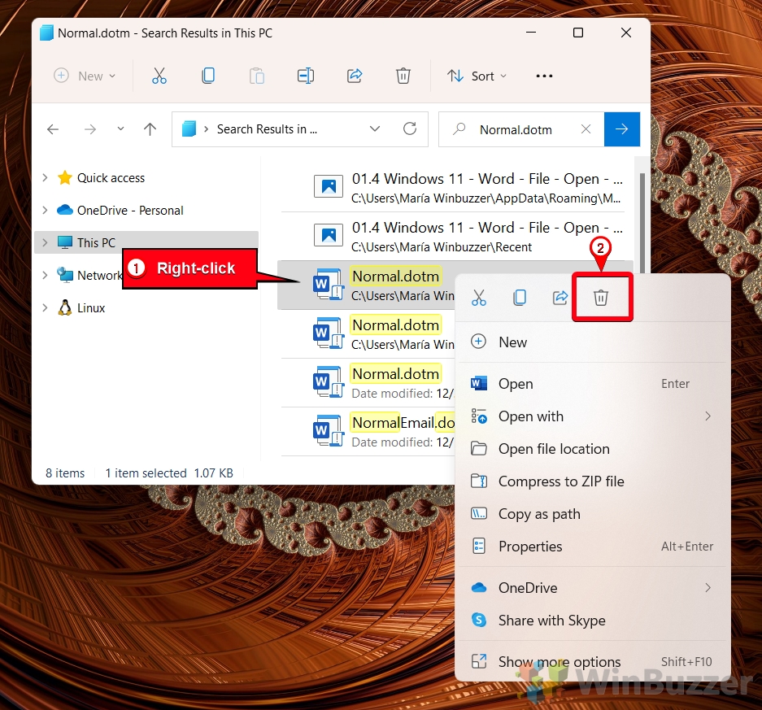The image size is (762, 710).
Task: Click Copy as path in the context menu
Action: coord(539,514)
